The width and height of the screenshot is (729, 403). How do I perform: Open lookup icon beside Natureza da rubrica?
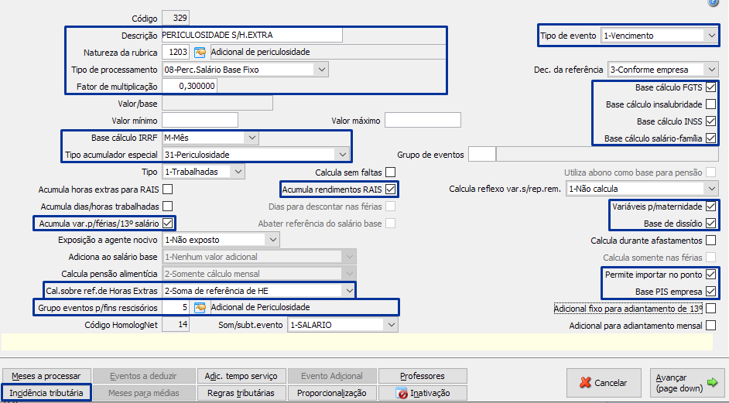click(x=200, y=52)
